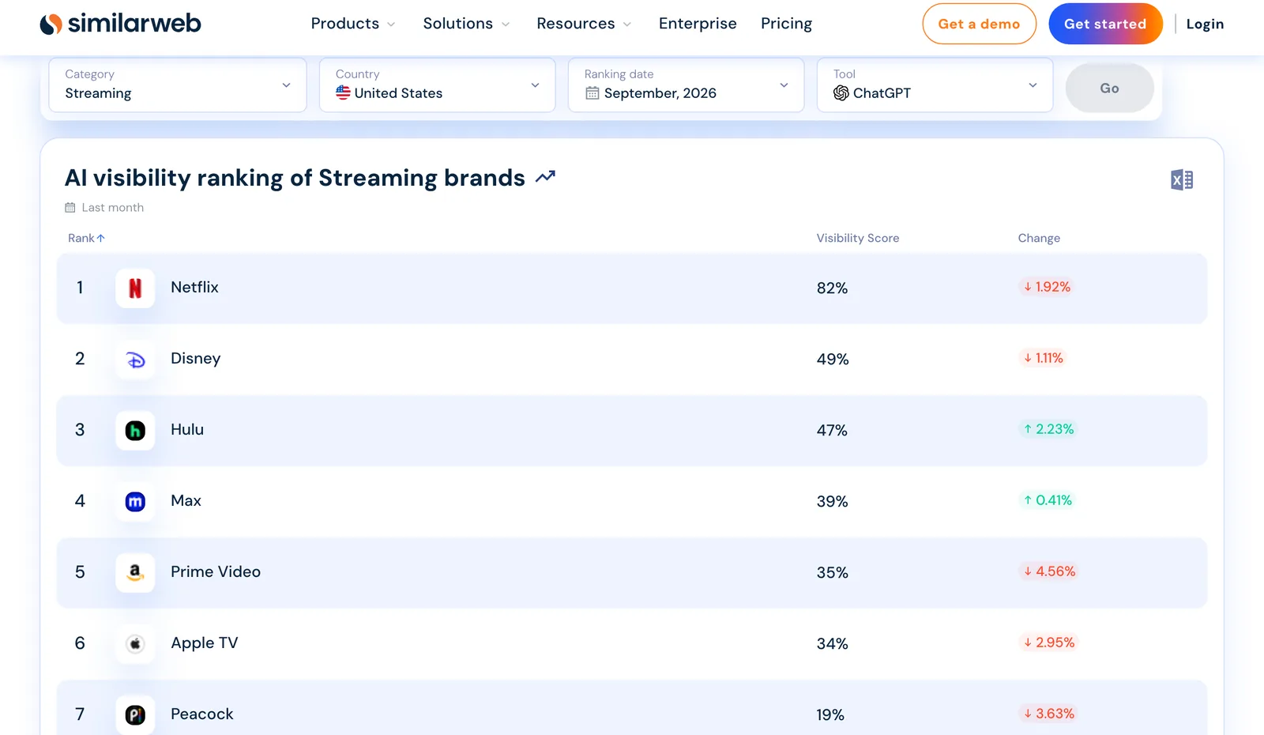
Task: Expand the Solutions menu
Action: 466,24
